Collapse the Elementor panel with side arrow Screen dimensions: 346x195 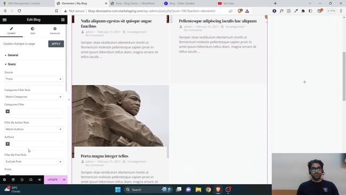pyautogui.click(x=69, y=100)
